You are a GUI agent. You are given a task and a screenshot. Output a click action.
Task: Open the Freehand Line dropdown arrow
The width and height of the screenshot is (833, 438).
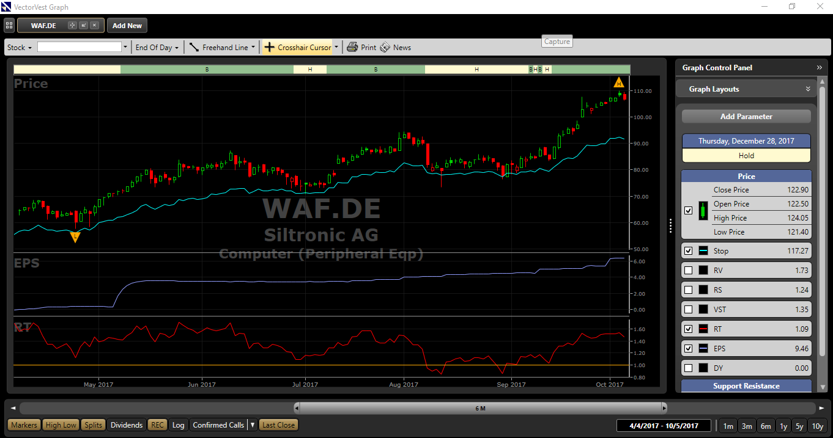(x=253, y=47)
